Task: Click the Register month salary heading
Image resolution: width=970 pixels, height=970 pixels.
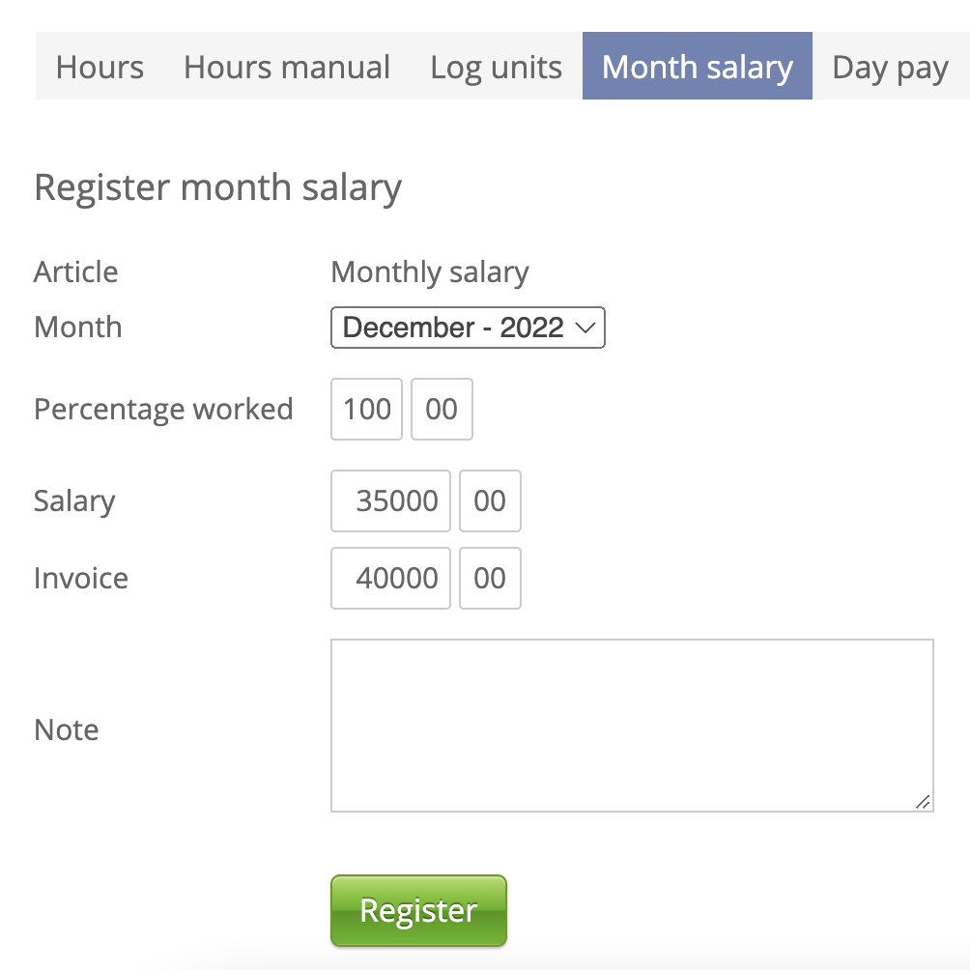Action: coord(217,187)
